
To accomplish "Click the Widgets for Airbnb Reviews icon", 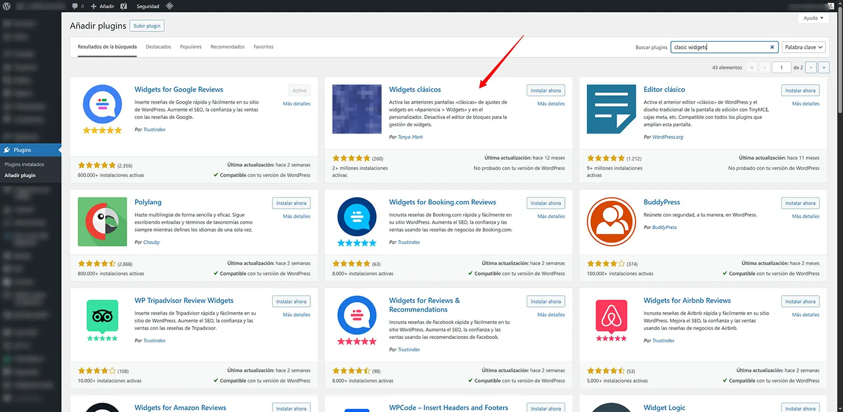I will pyautogui.click(x=611, y=320).
